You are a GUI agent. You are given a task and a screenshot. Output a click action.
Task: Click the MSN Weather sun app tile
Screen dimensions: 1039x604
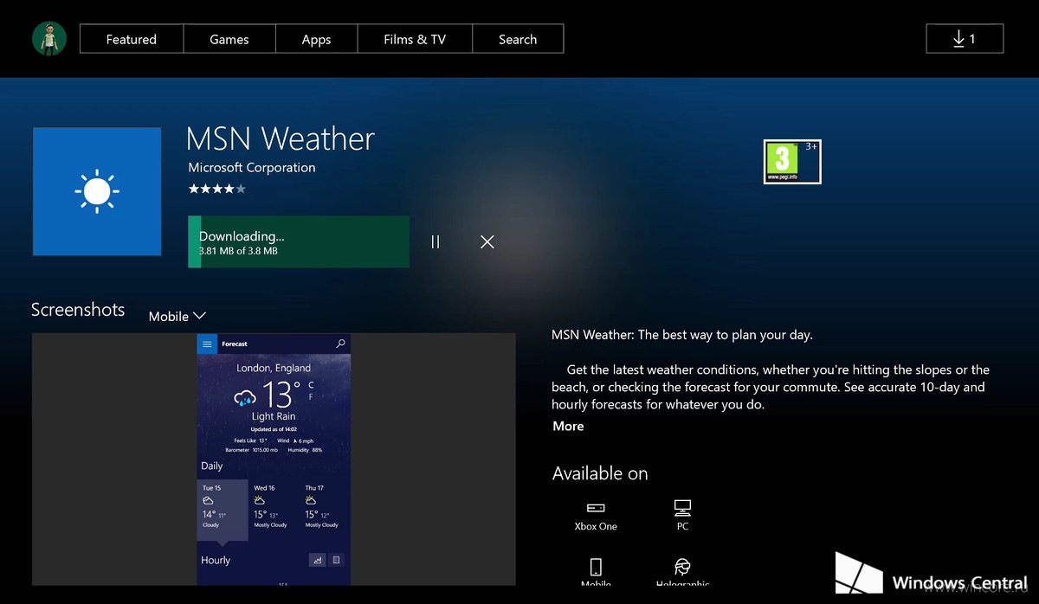click(x=97, y=191)
